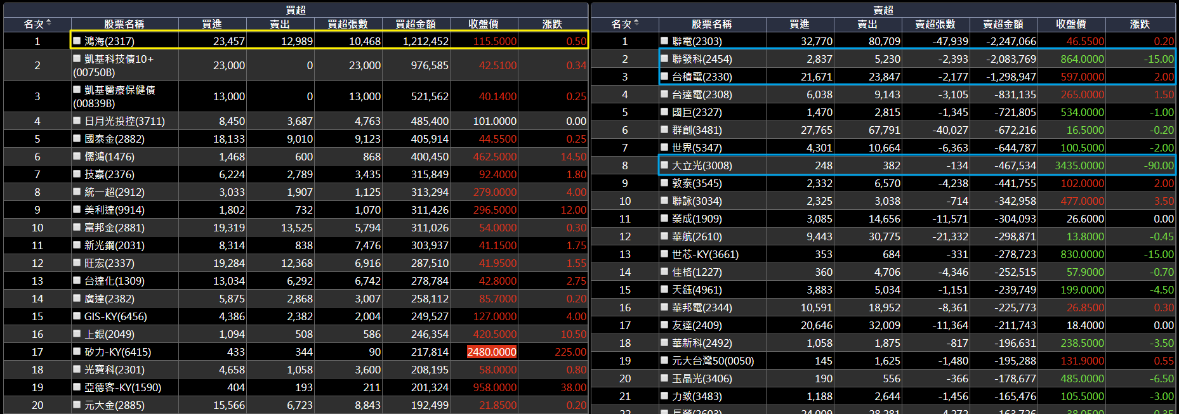This screenshot has width=1179, height=414.
Task: Open stock 佳格(1227)
Action: pyautogui.click(x=697, y=272)
